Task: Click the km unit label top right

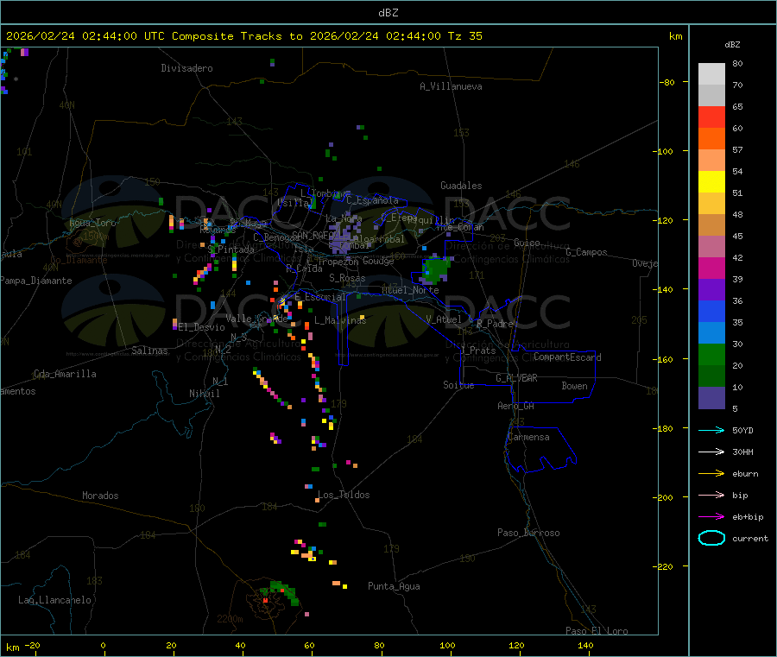Action: (x=675, y=36)
